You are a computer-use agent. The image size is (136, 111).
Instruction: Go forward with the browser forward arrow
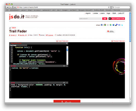click(11, 7)
